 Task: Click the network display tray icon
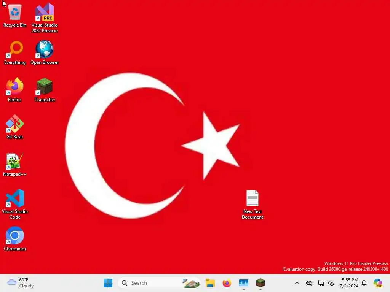coord(321,283)
